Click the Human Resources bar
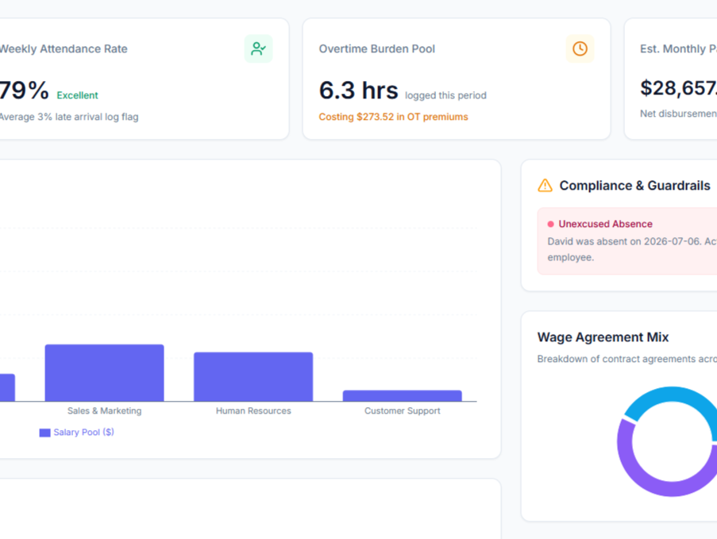Screen dimensions: 717x539 (253, 377)
